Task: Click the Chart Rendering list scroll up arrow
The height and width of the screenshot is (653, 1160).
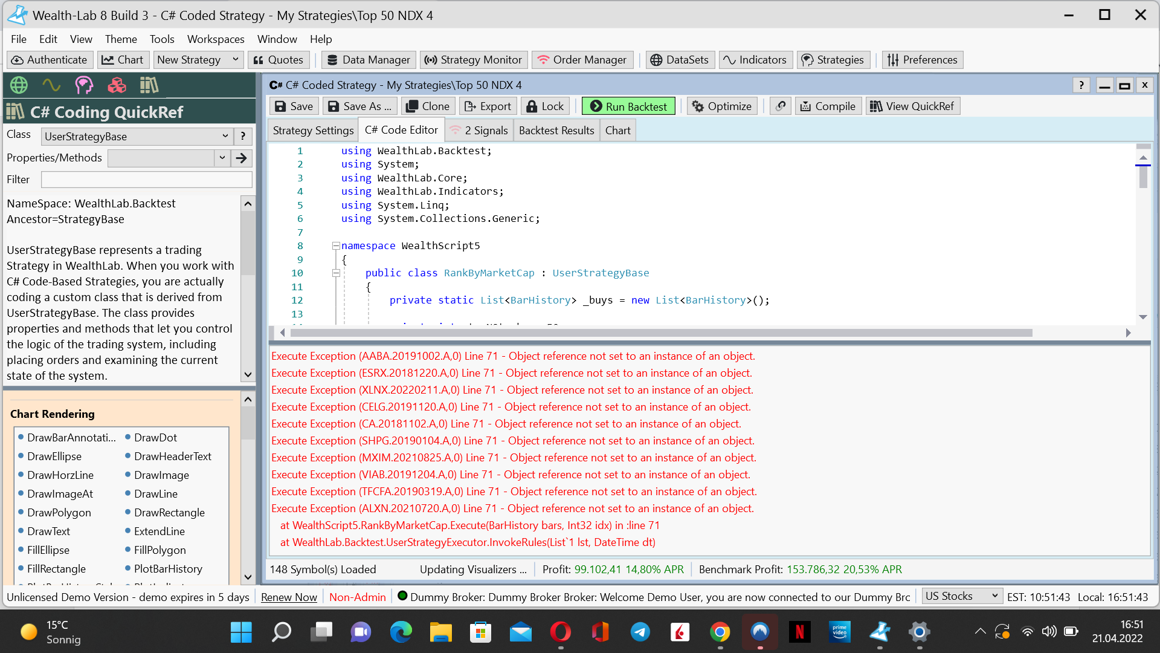Action: tap(248, 400)
